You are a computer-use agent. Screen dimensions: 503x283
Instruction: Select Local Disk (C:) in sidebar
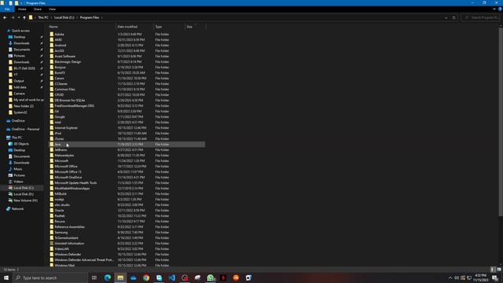(x=24, y=188)
